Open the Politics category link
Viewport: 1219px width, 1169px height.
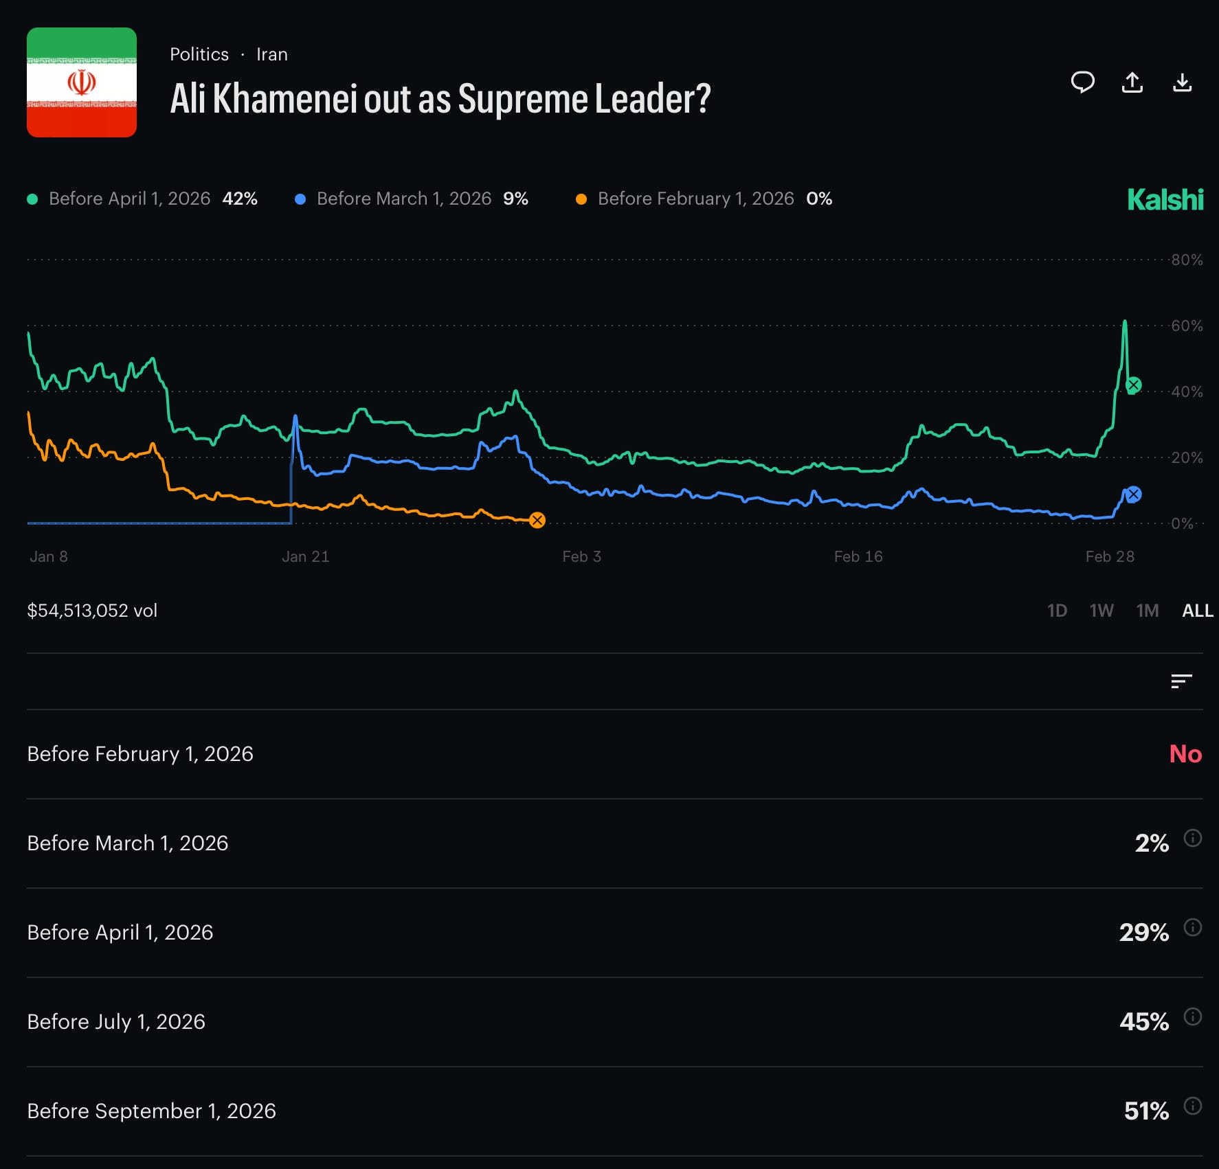(x=199, y=54)
